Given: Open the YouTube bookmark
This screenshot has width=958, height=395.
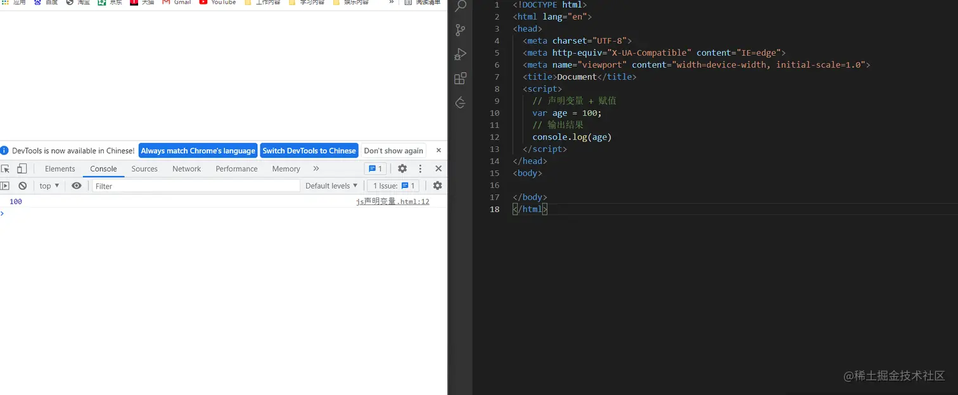Looking at the screenshot, I should [x=217, y=3].
